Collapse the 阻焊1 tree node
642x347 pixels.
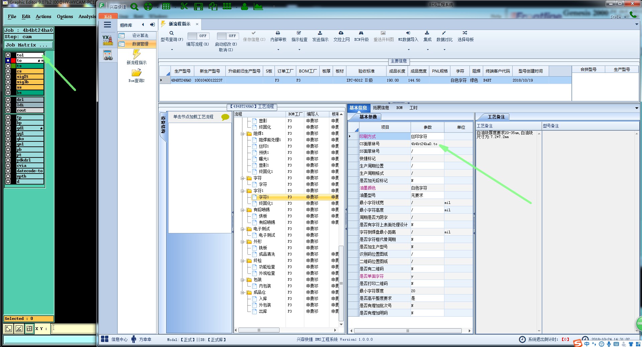243,133
